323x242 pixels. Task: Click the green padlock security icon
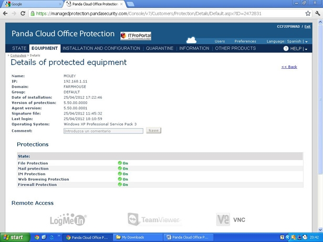click(33, 14)
